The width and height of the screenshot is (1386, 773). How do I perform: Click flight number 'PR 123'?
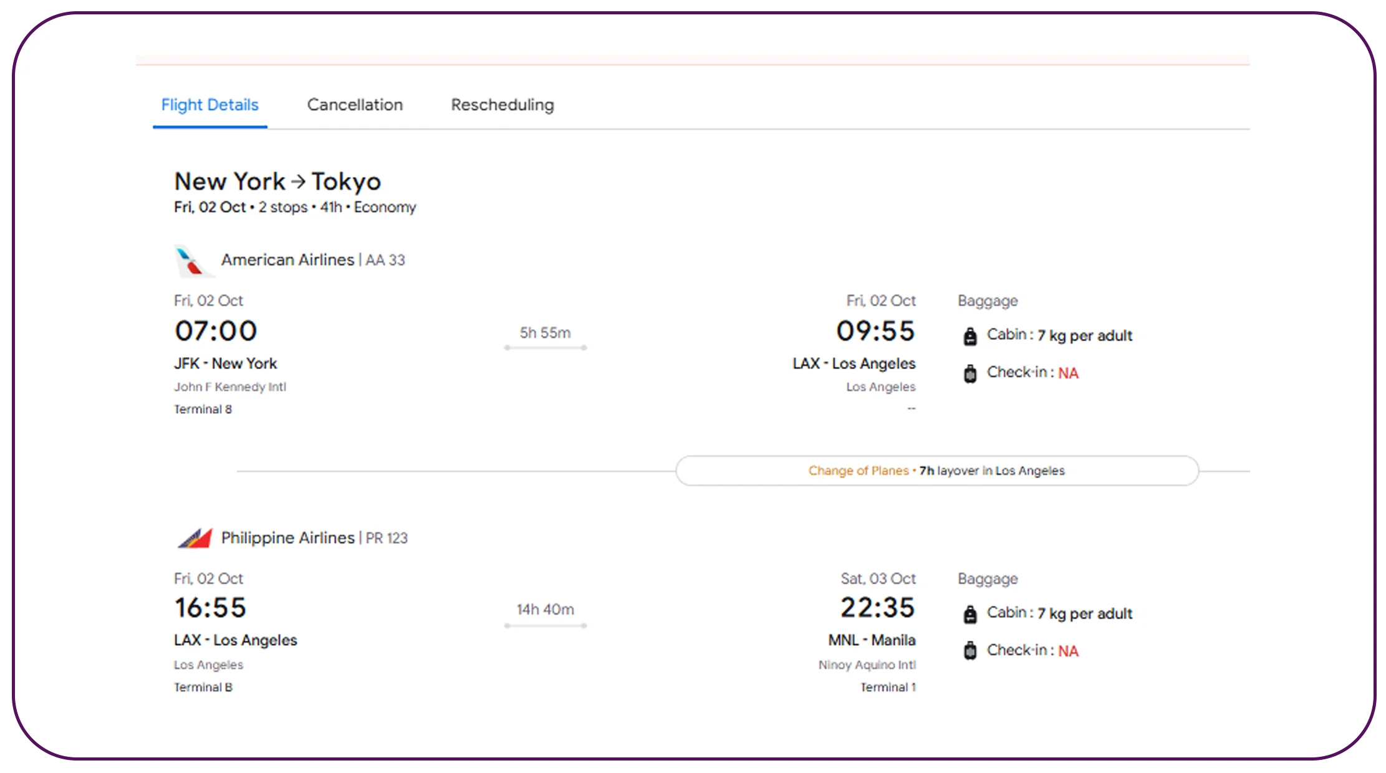pyautogui.click(x=387, y=538)
